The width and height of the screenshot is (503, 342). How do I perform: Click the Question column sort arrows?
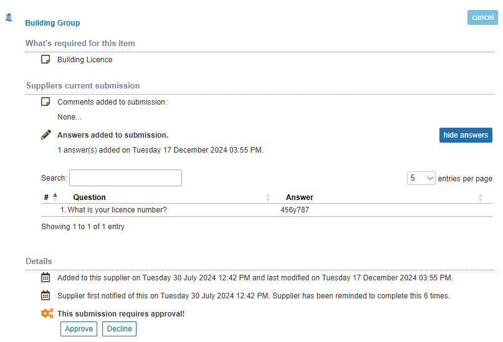tap(268, 197)
